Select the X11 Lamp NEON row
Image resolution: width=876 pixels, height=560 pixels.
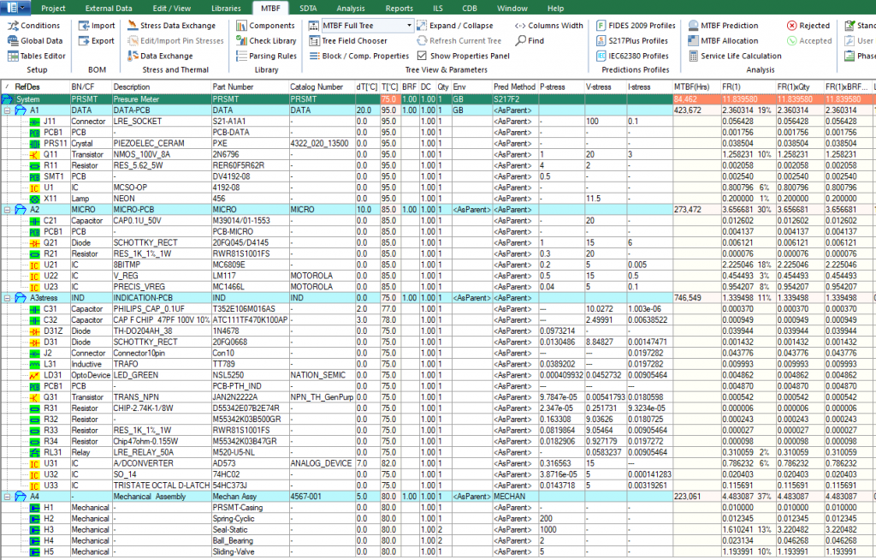point(438,199)
